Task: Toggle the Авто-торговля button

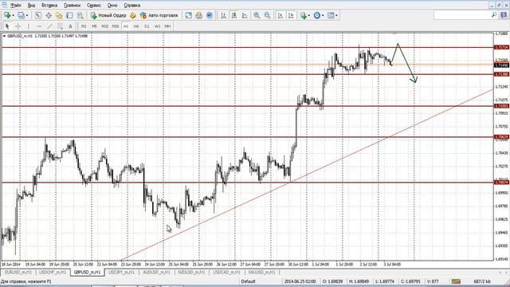Action: coord(159,15)
